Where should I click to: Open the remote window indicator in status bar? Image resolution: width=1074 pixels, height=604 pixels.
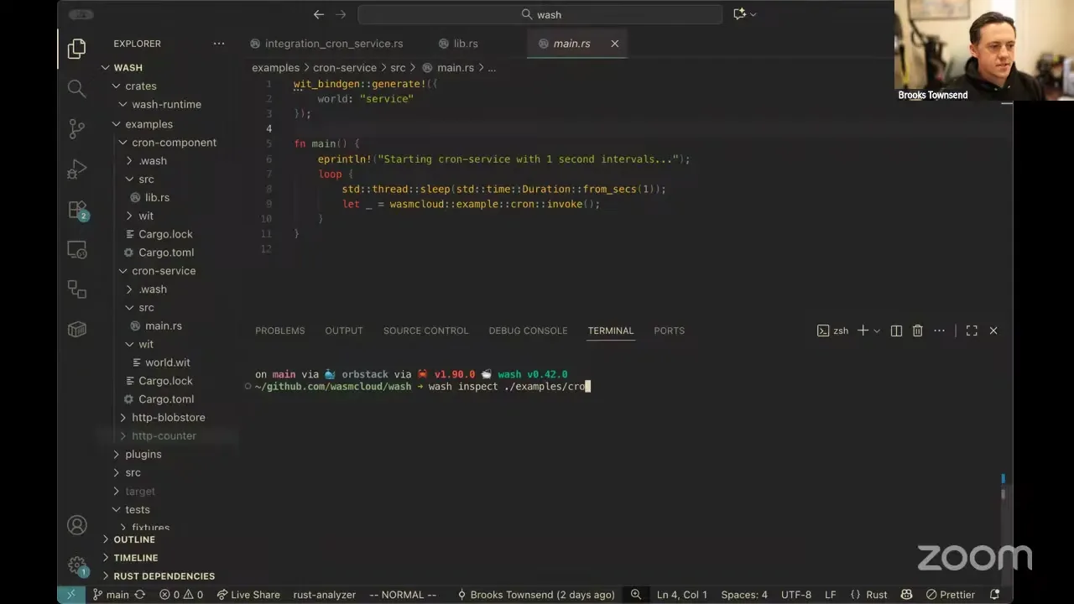point(71,594)
